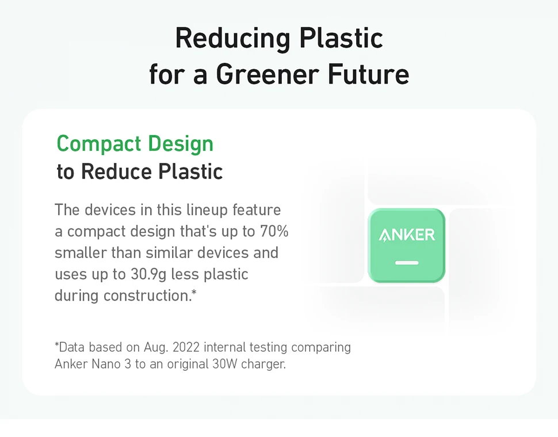This screenshot has height=437, width=558.
Task: Click the white bar on the charger
Action: [407, 263]
